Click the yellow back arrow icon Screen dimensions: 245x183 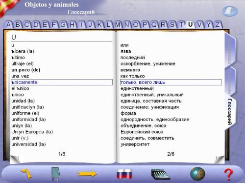click(26, 174)
